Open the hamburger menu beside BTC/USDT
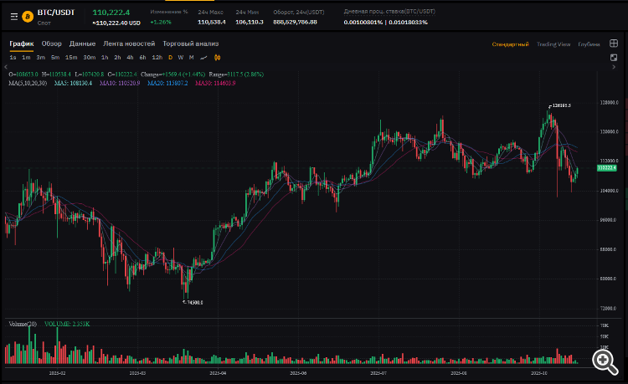The height and width of the screenshot is (384, 628). (x=14, y=17)
